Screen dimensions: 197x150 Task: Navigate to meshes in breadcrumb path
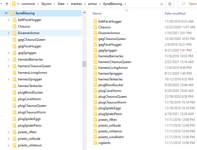coord(76,4)
